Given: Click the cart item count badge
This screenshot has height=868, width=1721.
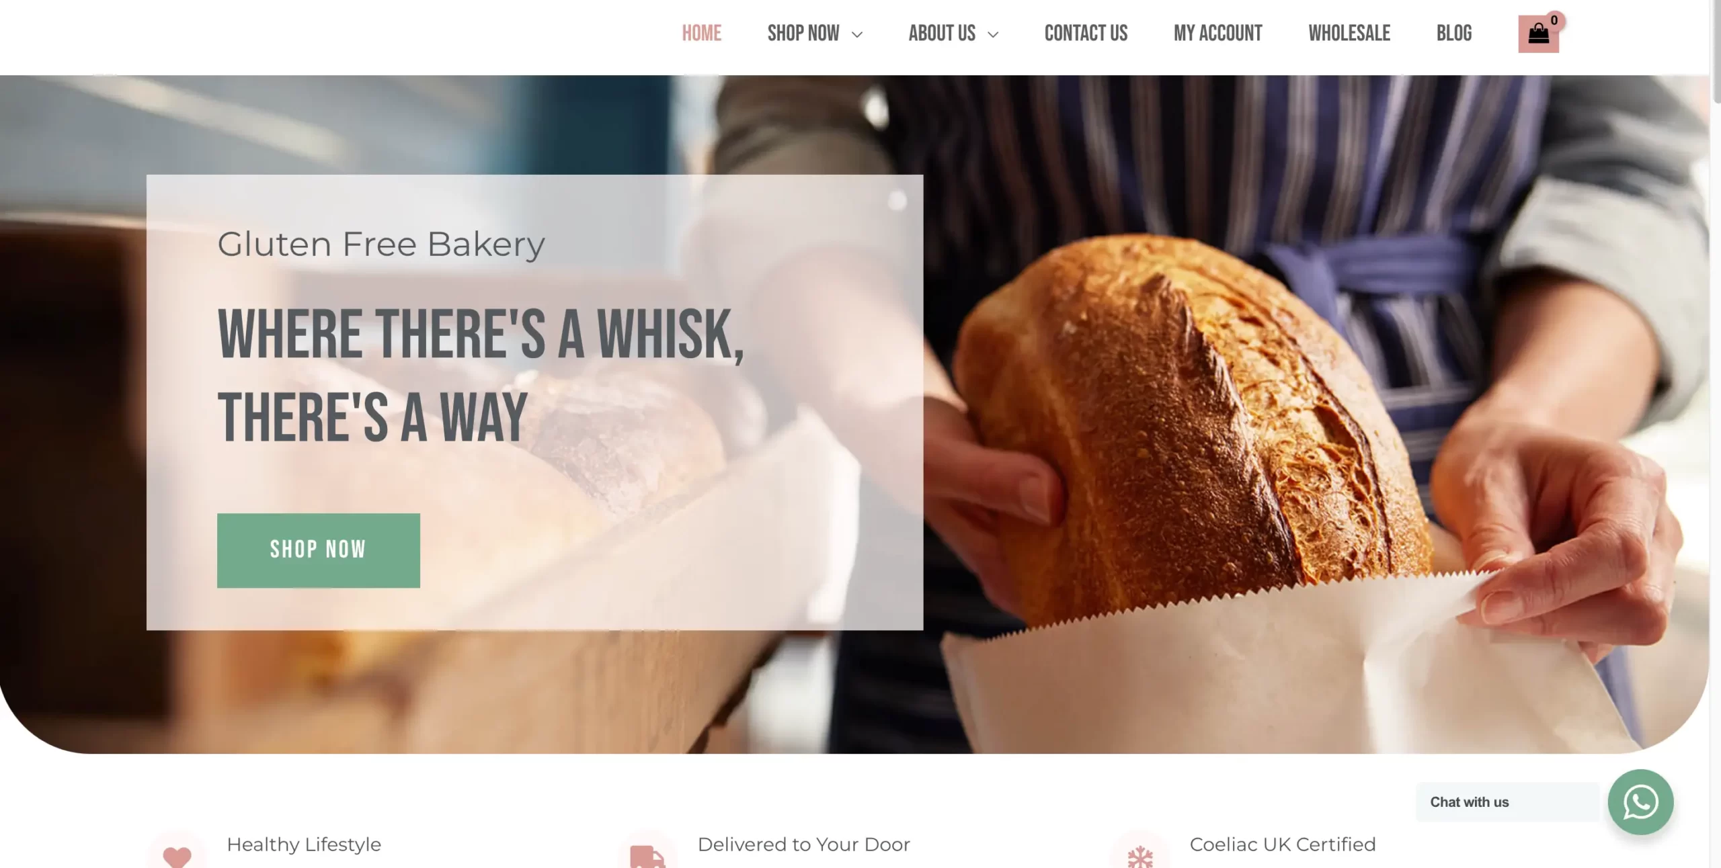Looking at the screenshot, I should (1554, 20).
